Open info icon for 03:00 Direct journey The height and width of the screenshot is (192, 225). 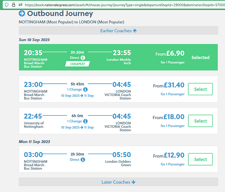83,159
